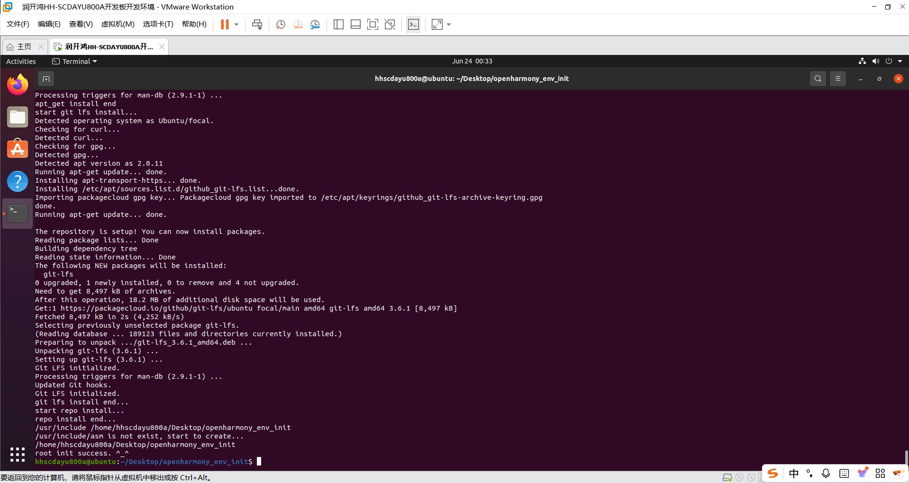
Task: Pause the virtual machine with the orange button
Action: pos(225,25)
